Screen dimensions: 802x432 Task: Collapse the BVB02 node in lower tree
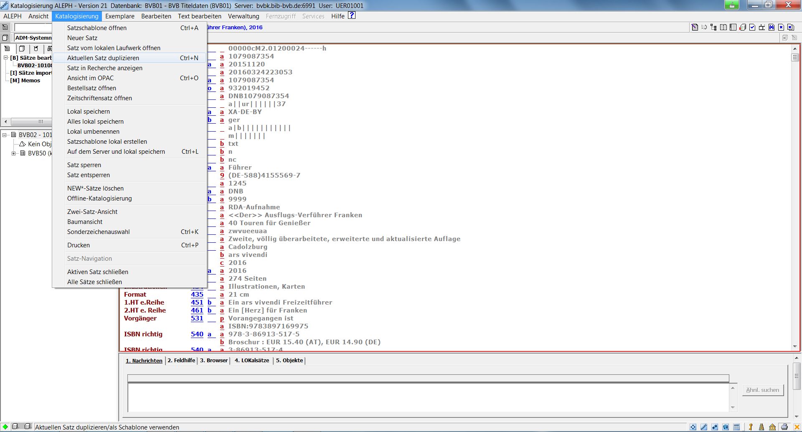5,135
